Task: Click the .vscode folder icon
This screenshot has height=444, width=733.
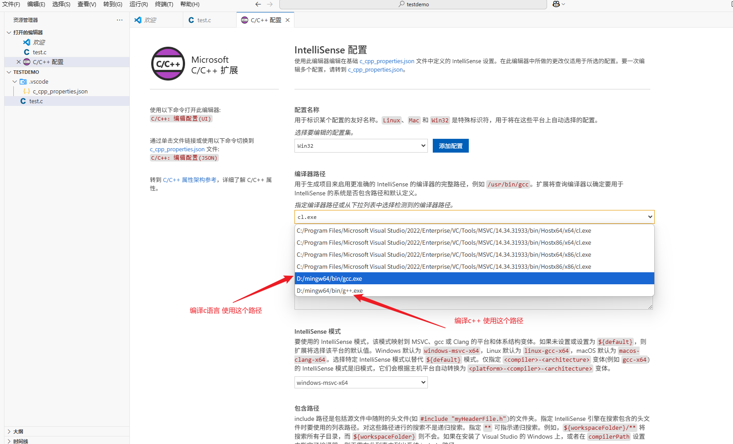Action: pos(23,81)
